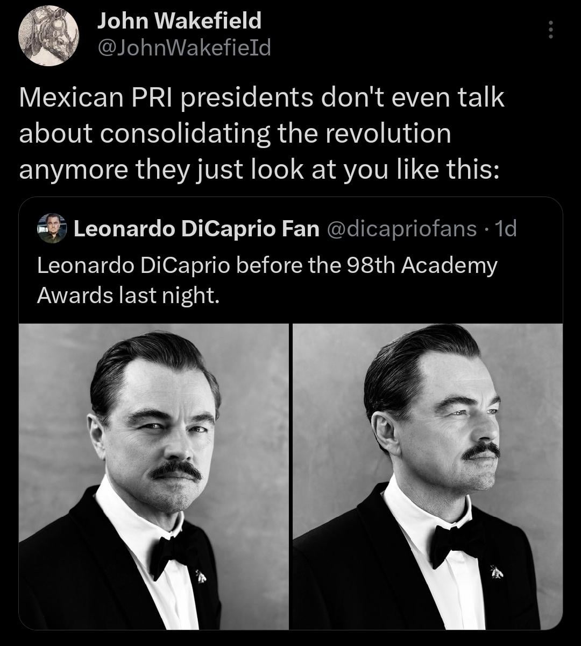Click the lapel pin in the right photo

click(x=497, y=571)
